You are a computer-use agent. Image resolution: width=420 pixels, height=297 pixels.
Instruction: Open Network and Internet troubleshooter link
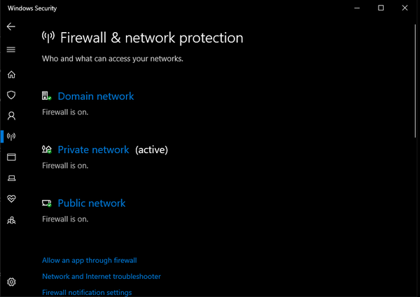point(101,277)
